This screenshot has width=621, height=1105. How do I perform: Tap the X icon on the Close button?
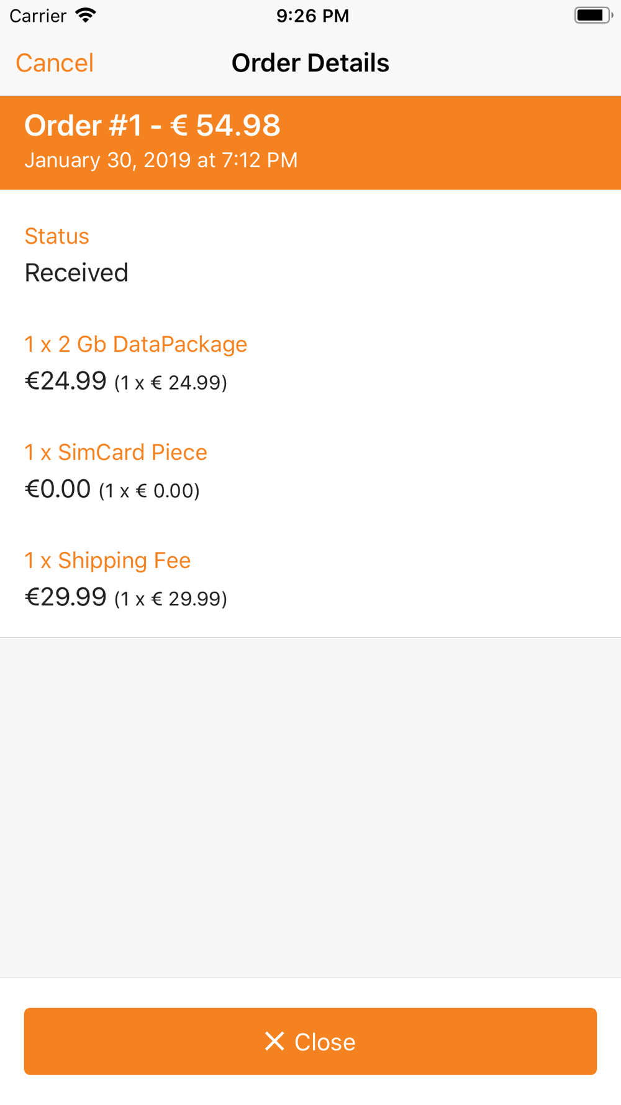[274, 1041]
